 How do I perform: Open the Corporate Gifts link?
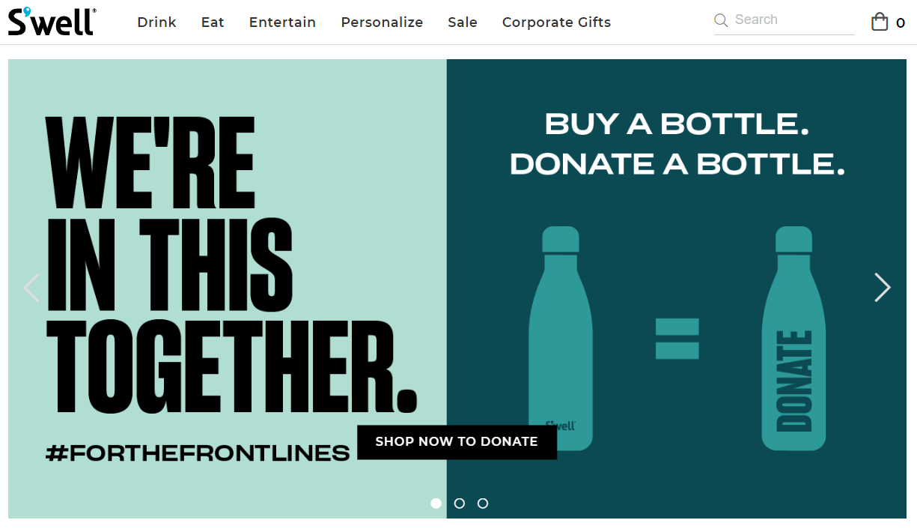pyautogui.click(x=556, y=22)
